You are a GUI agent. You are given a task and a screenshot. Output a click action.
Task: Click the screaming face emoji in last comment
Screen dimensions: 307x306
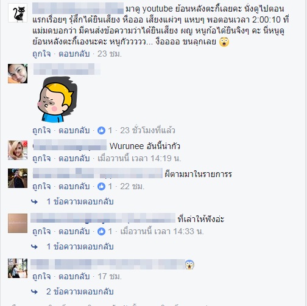[189, 265]
